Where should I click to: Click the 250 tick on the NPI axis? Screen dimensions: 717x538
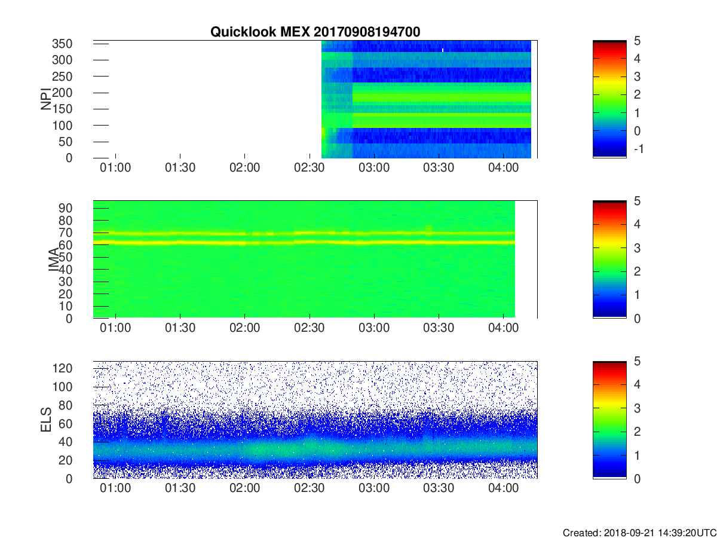pyautogui.click(x=62, y=77)
